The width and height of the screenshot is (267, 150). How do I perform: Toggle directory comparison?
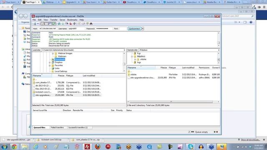pyautogui.click(x=83, y=24)
